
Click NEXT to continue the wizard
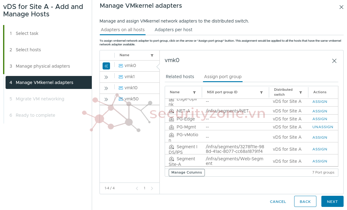pos(332,201)
